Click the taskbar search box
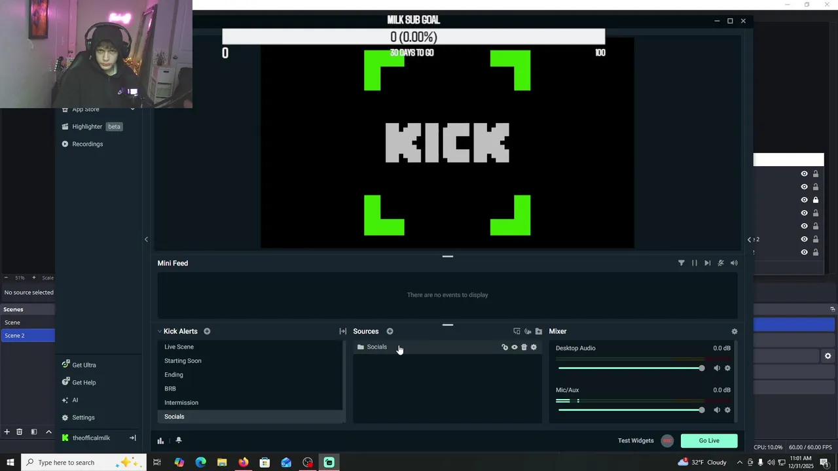Screen dimensions: 838x471 [x=84, y=462]
